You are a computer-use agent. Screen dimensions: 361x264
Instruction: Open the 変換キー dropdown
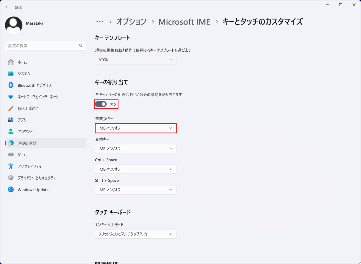136,148
